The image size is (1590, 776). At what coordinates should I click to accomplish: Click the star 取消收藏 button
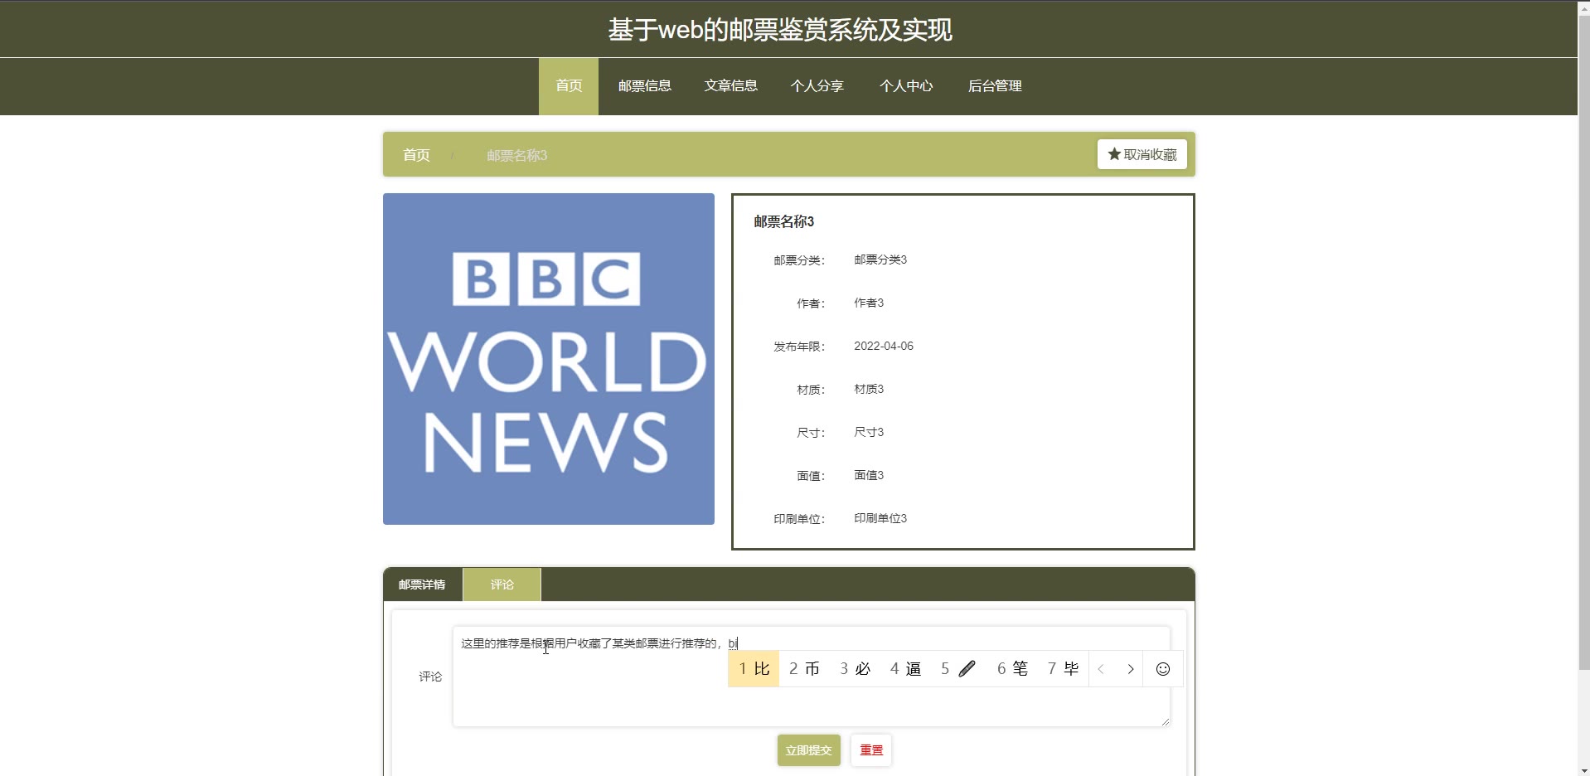(1142, 154)
